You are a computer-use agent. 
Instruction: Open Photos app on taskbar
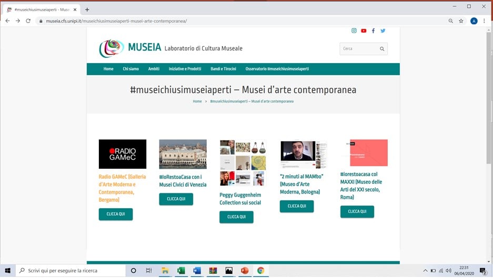click(229, 271)
